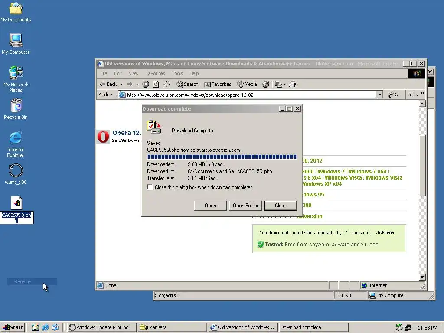Click the 'Windows 7 x64' green text
Image resolution: width=444 pixels, height=333 pixels.
[x=367, y=171]
